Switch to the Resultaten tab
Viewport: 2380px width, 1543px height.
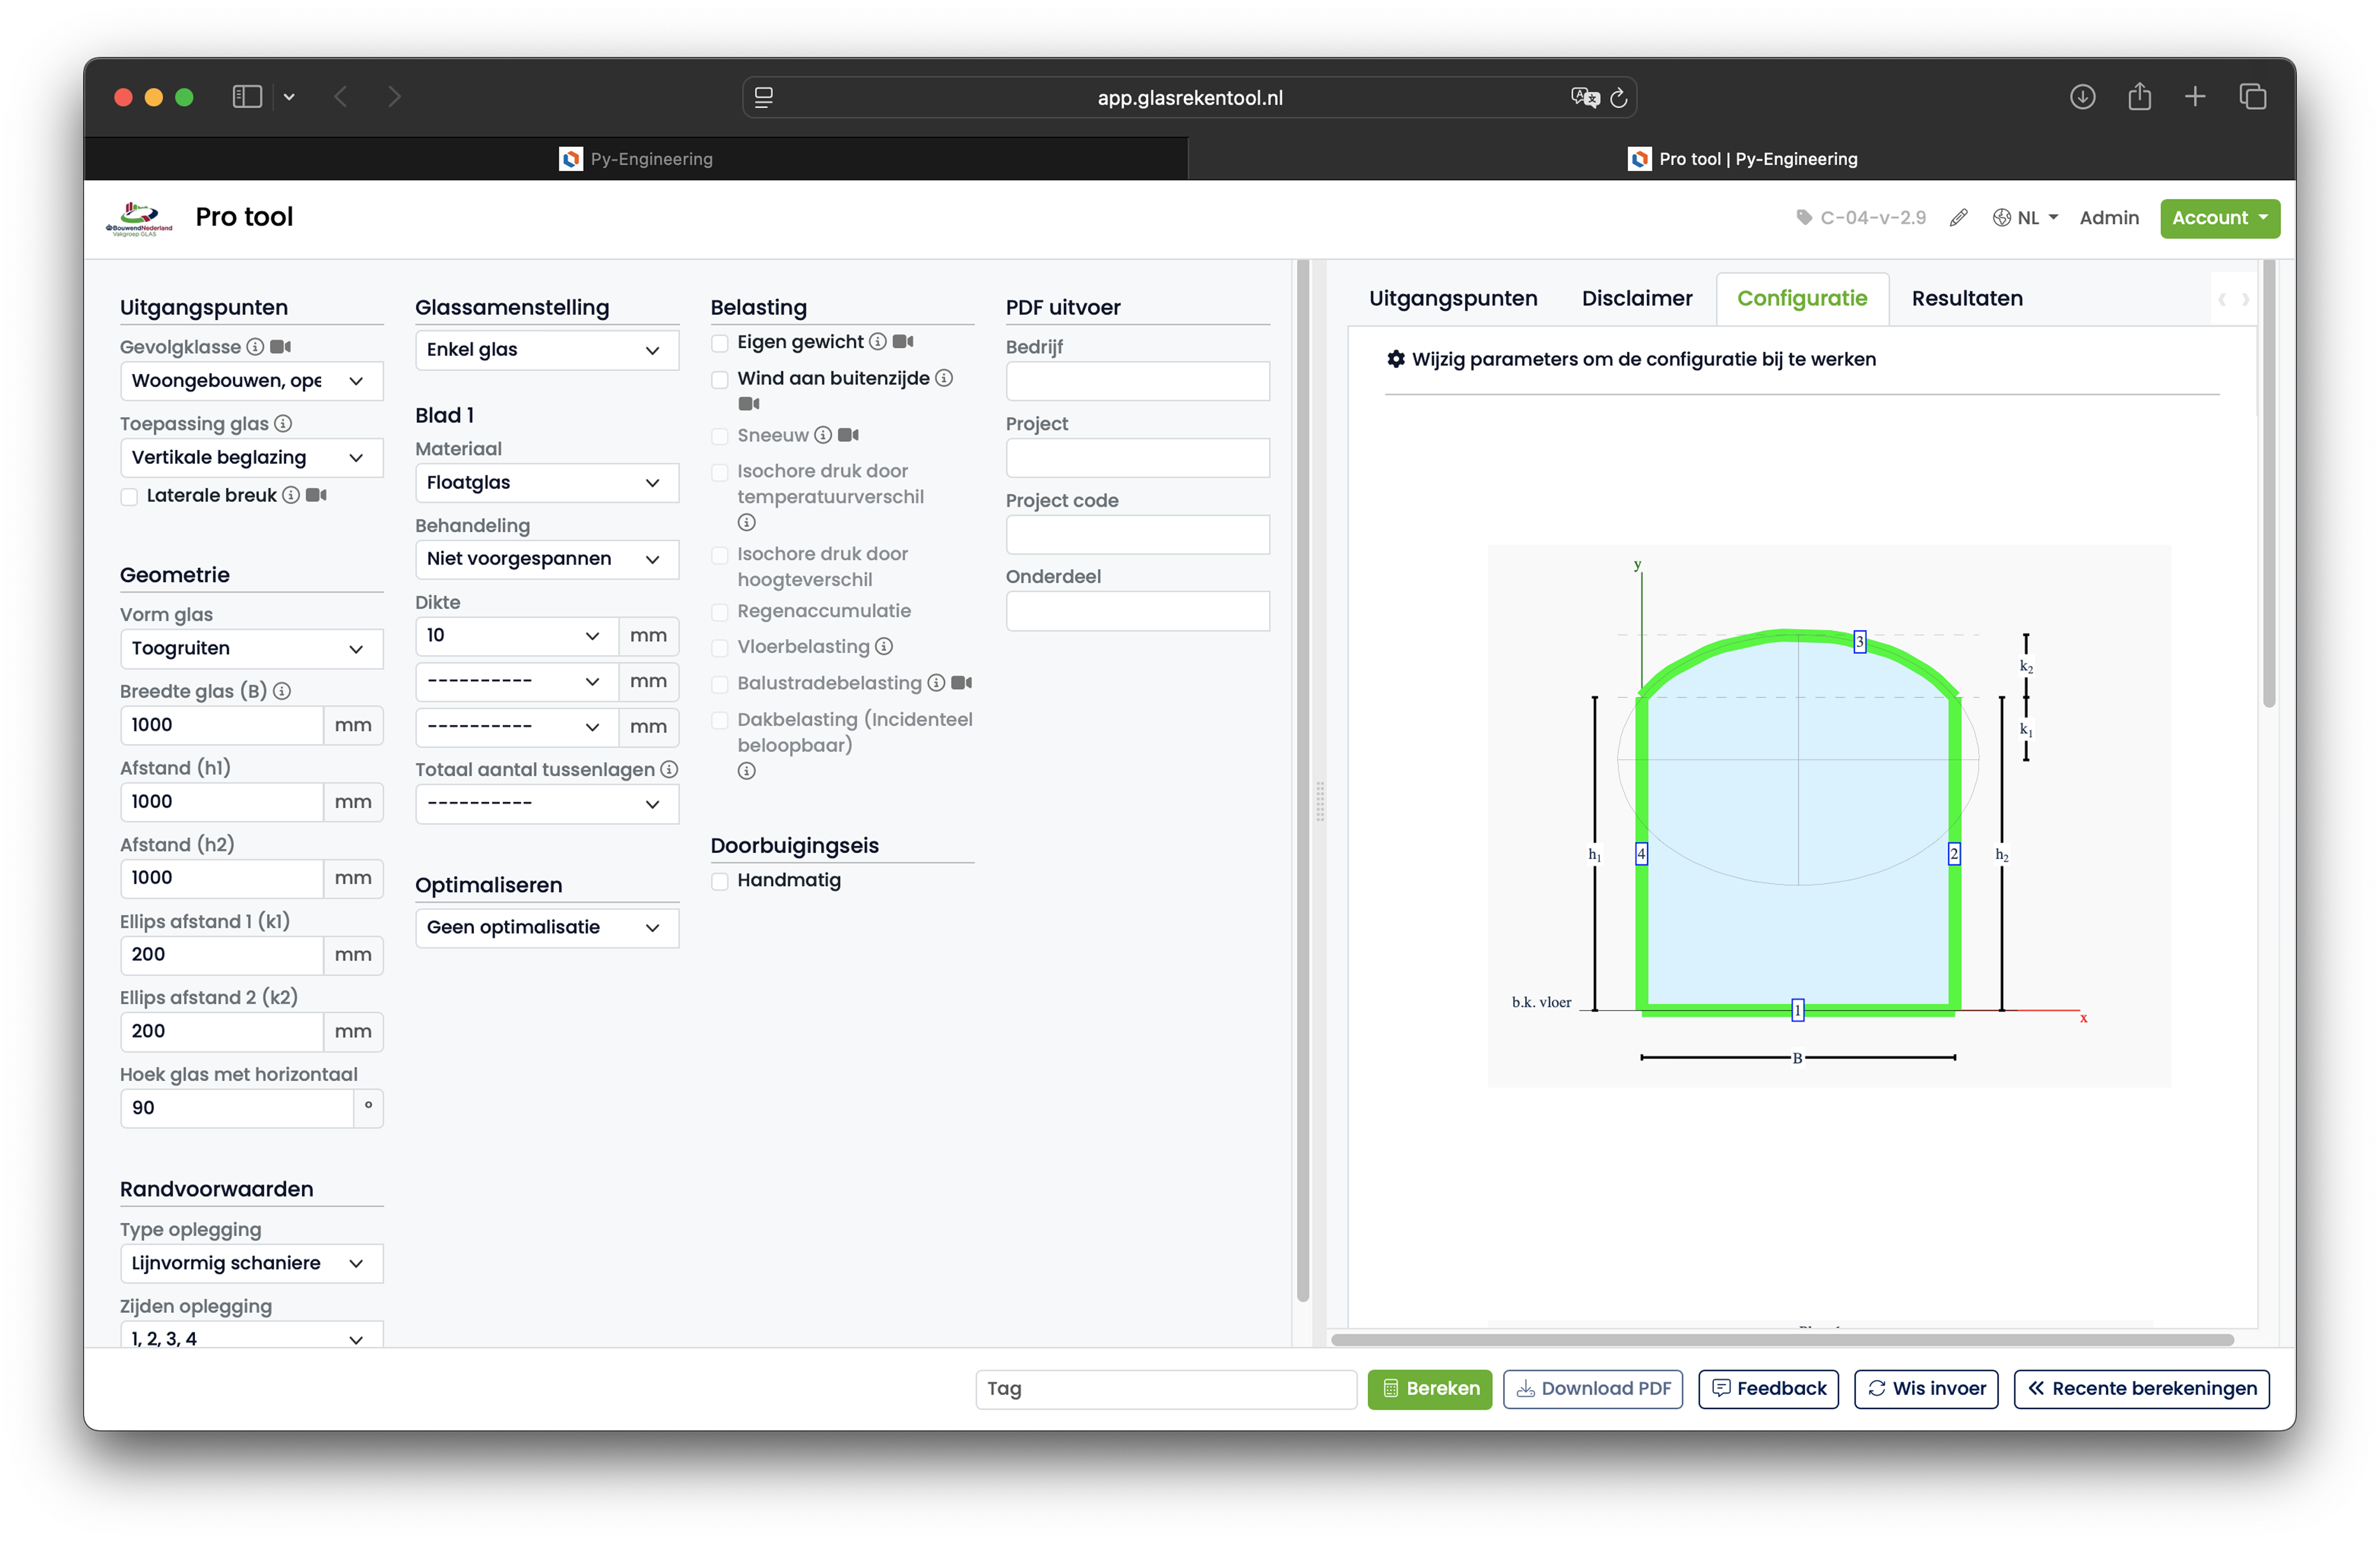pyautogui.click(x=1966, y=298)
